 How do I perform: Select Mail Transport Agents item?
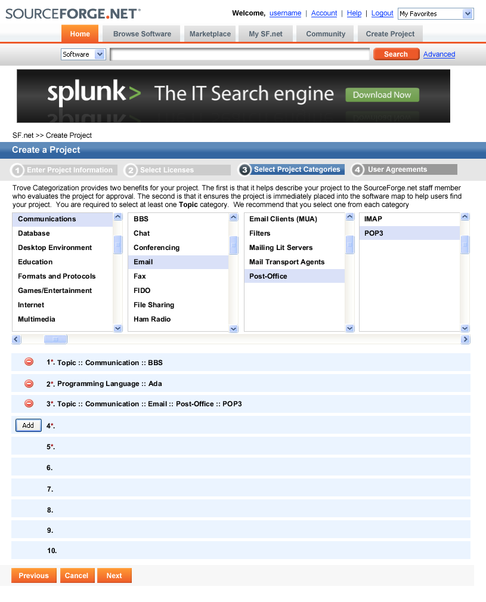pyautogui.click(x=295, y=262)
